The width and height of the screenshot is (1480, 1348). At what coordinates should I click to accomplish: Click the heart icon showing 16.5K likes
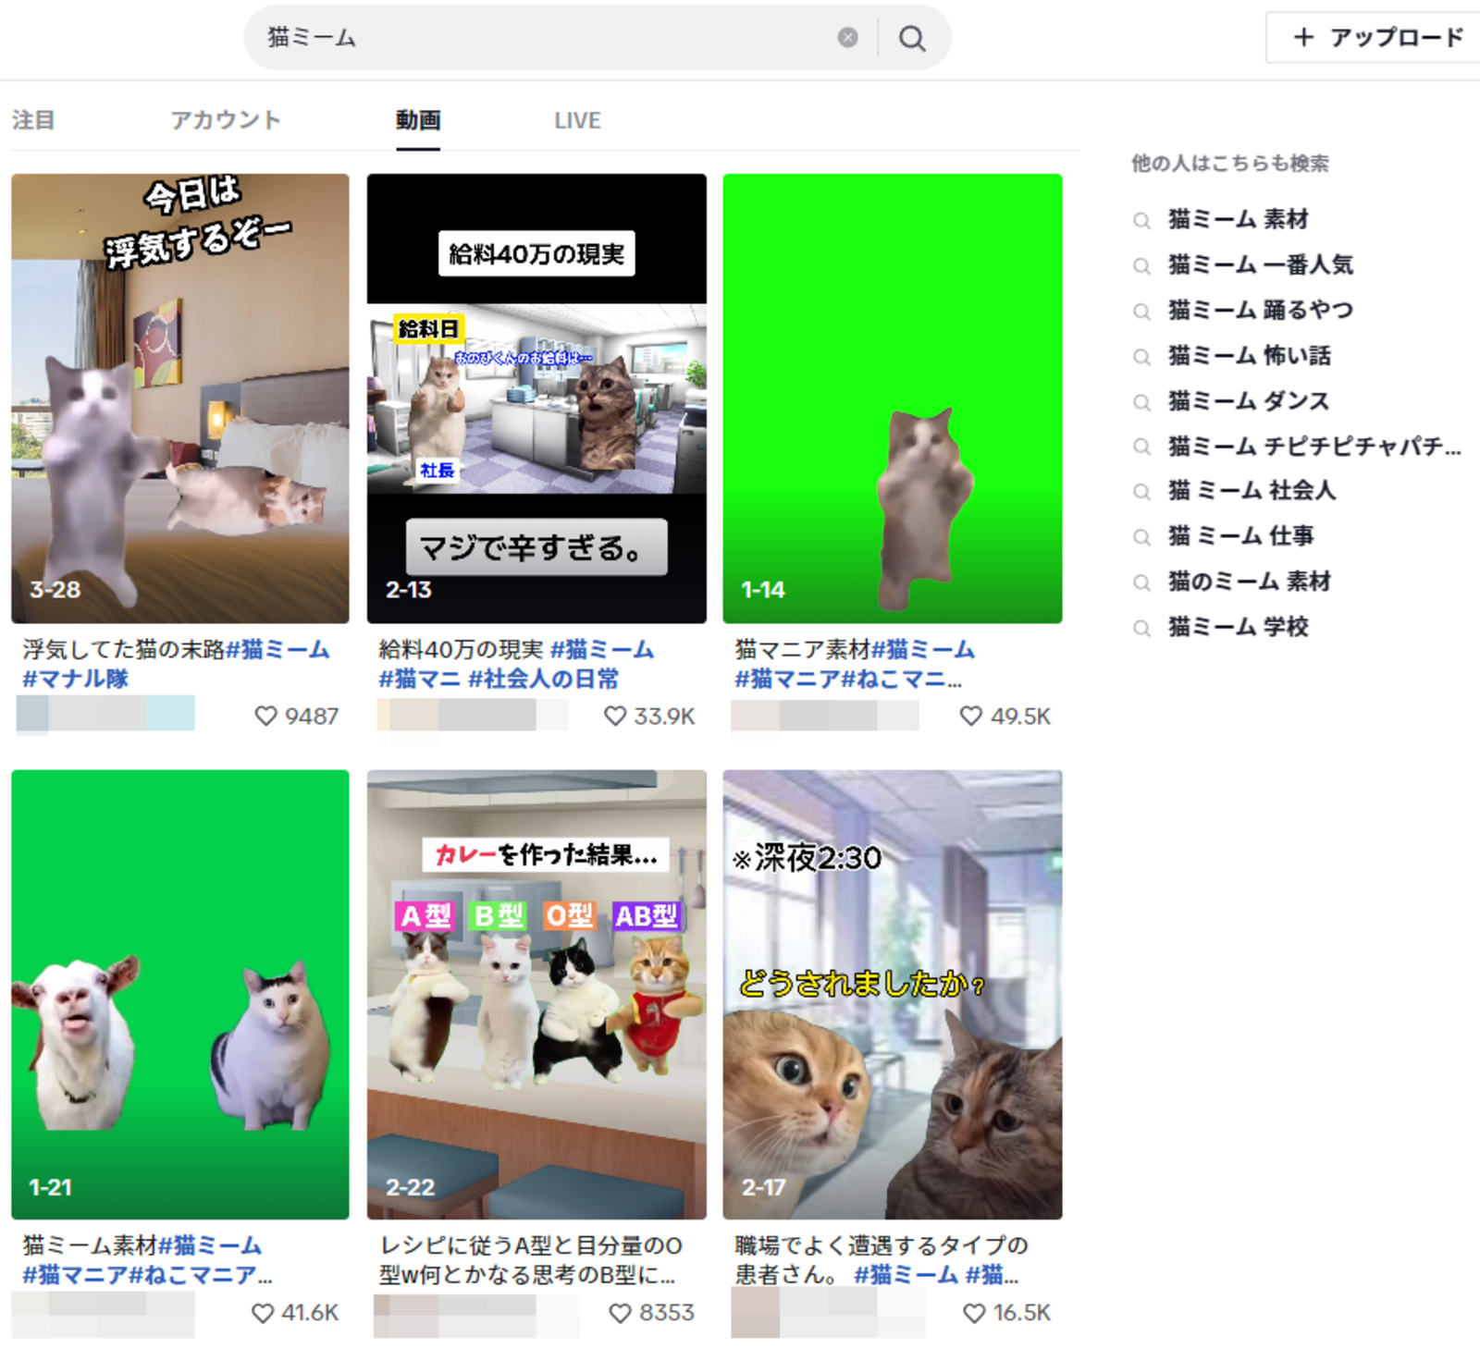click(972, 1312)
